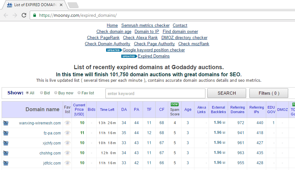Viewport: 295px width, 170px height.
Task: Open Google keyword position checker link
Action: tap(154, 50)
